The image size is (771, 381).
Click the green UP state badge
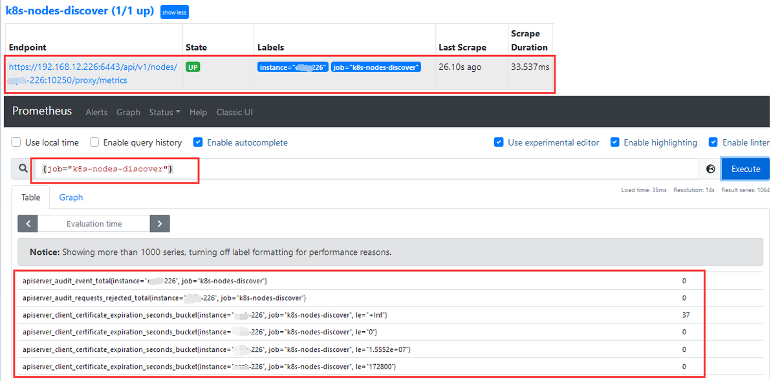click(x=193, y=67)
